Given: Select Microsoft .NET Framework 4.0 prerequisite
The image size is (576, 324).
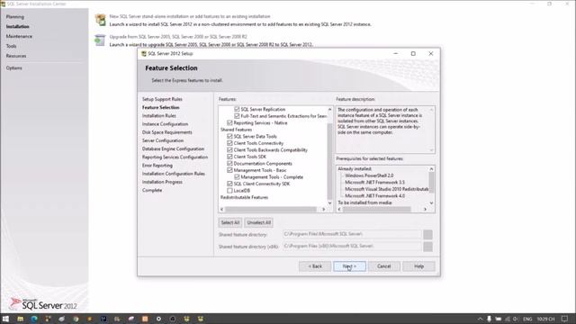Looking at the screenshot, I should (x=374, y=196).
